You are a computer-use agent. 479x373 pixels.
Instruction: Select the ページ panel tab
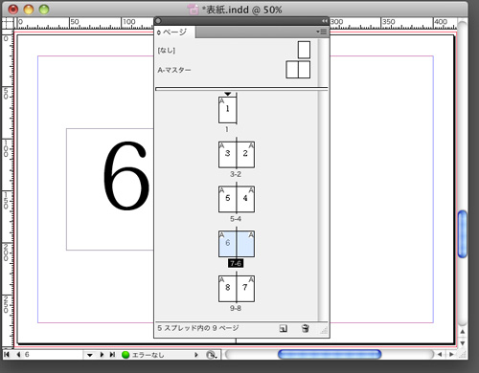point(174,32)
